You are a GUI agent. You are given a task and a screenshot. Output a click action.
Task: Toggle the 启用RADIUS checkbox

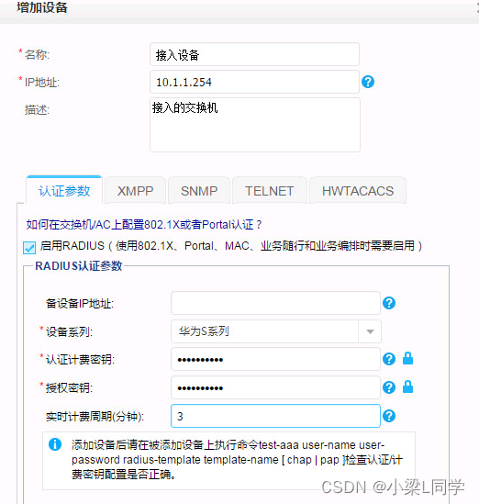29,248
